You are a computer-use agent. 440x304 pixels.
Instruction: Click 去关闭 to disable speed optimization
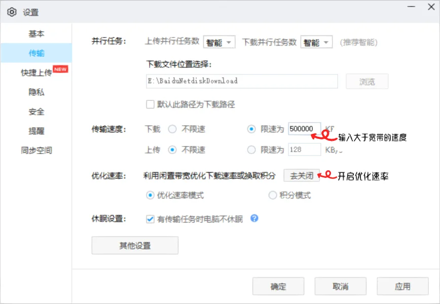[302, 174]
